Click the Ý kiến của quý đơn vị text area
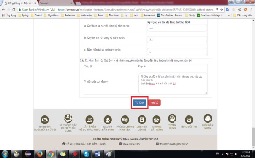 173,83
